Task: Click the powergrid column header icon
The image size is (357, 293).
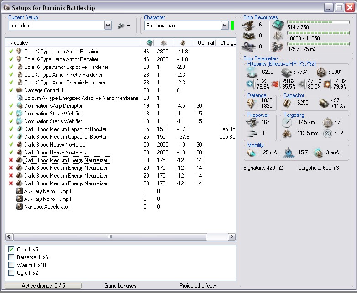Action: [163, 42]
